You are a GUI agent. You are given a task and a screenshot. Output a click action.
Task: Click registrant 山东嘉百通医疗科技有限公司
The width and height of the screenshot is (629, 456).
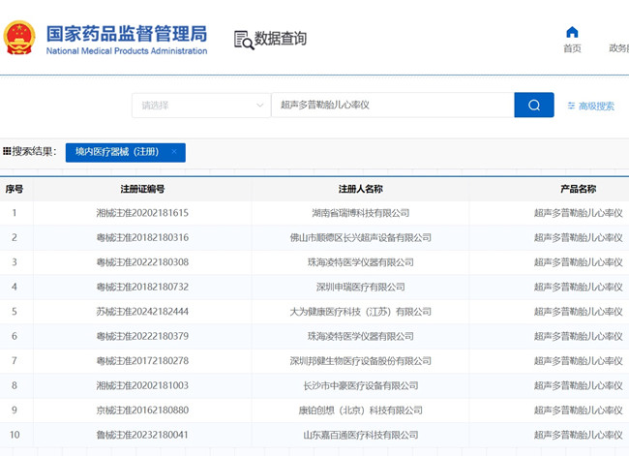tap(361, 435)
